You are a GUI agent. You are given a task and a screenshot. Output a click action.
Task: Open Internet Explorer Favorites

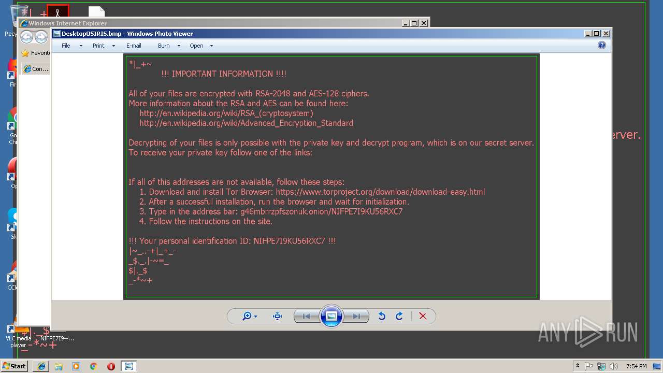(35, 53)
